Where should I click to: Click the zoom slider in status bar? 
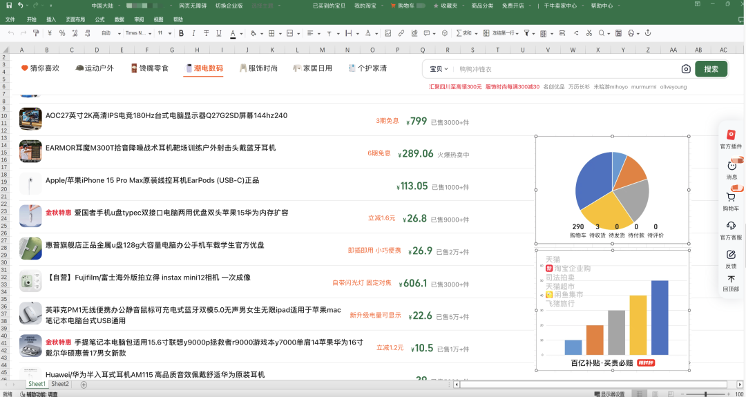tap(705, 394)
